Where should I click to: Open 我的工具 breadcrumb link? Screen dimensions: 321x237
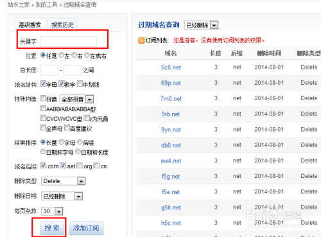(46, 4)
